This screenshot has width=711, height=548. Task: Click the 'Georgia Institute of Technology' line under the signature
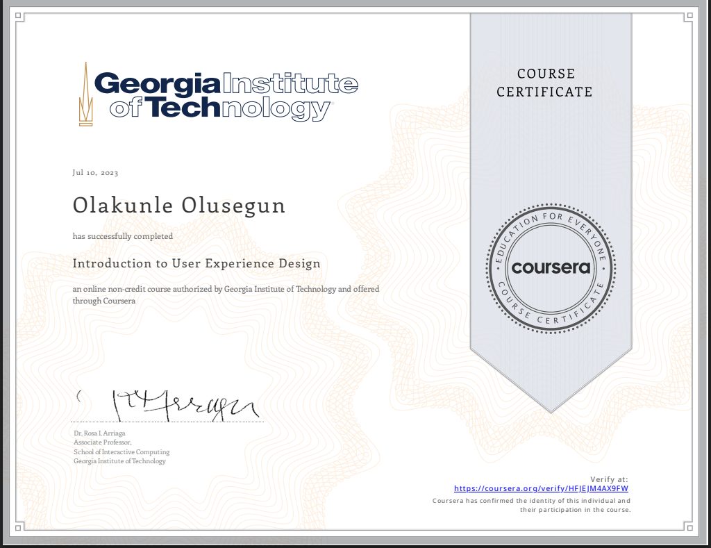click(x=119, y=461)
